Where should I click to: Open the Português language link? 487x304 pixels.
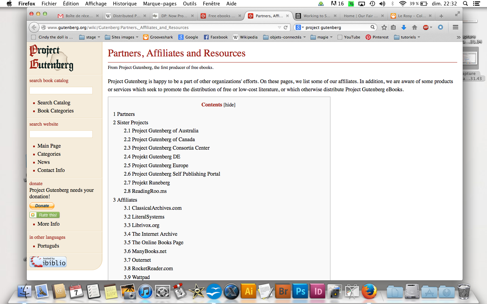48,246
